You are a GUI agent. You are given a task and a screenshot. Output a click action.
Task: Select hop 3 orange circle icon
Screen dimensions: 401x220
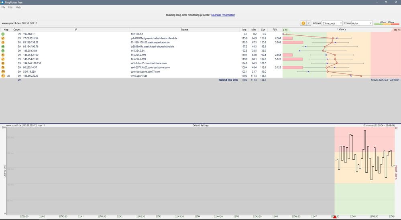[3, 43]
